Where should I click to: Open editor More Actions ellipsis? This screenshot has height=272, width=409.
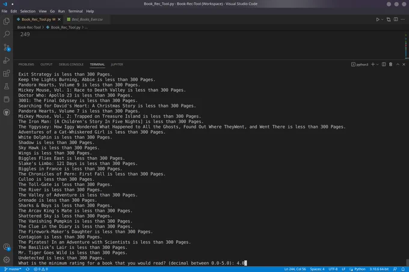(x=403, y=20)
